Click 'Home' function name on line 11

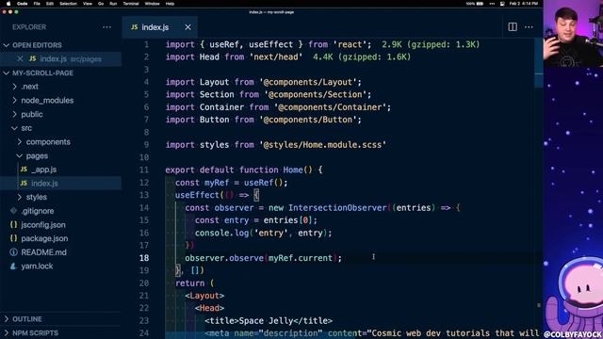293,169
